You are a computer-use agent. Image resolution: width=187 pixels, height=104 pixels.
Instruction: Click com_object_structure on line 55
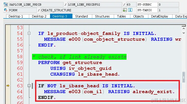[x=114, y=39]
